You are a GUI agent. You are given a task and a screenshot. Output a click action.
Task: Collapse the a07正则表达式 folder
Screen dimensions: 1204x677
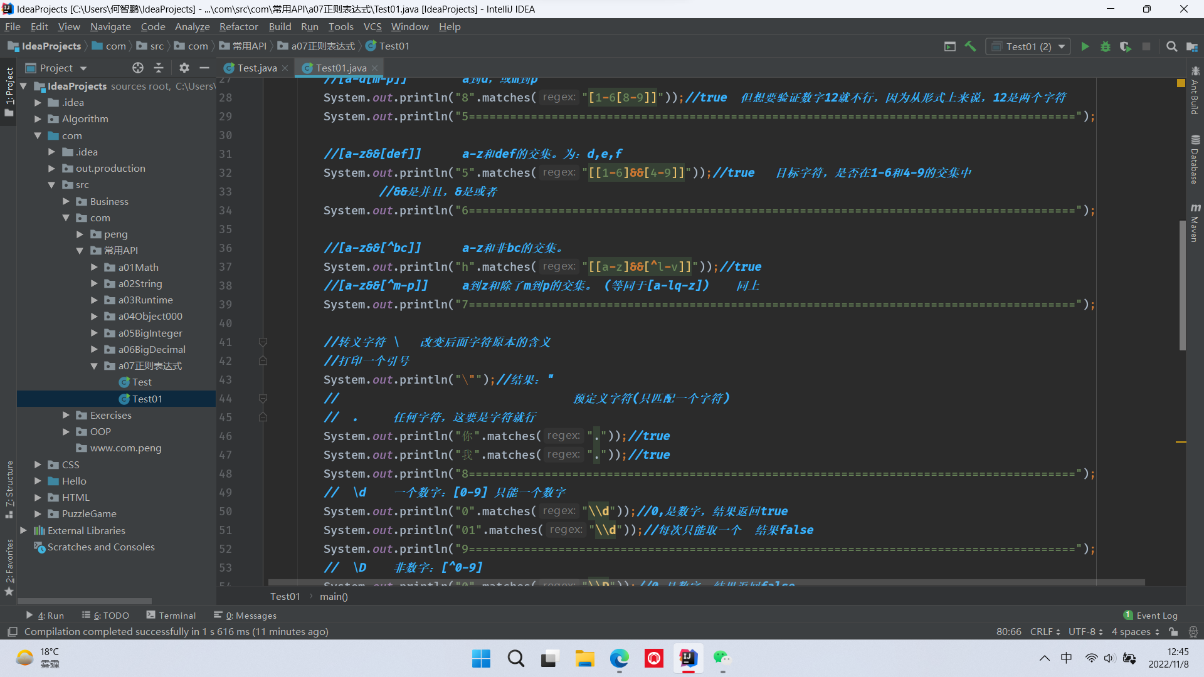pyautogui.click(x=94, y=366)
